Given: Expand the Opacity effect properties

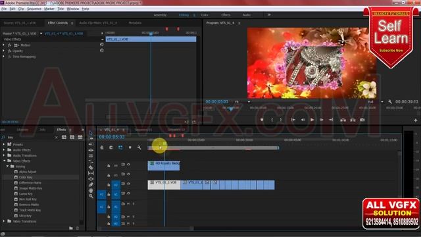Looking at the screenshot, I should coord(3,51).
